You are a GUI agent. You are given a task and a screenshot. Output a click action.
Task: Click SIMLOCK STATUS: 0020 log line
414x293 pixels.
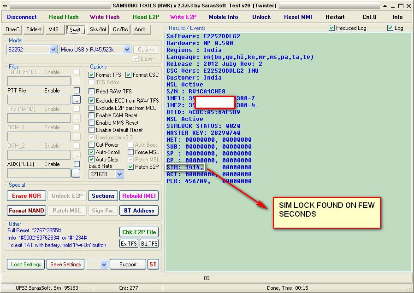204,126
